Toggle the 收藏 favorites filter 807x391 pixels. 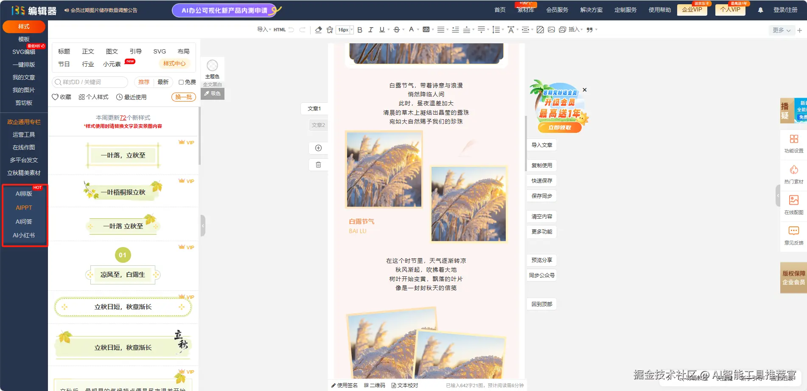pos(61,97)
